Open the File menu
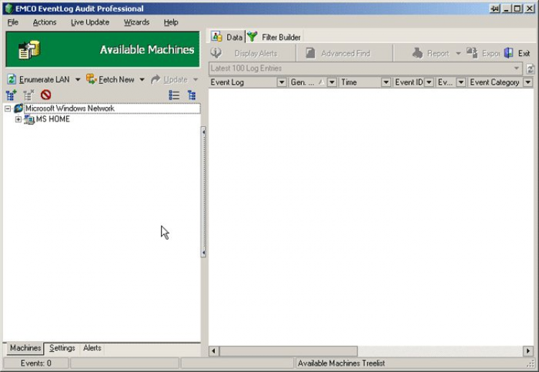Screen dimensions: 539x372 coord(13,22)
